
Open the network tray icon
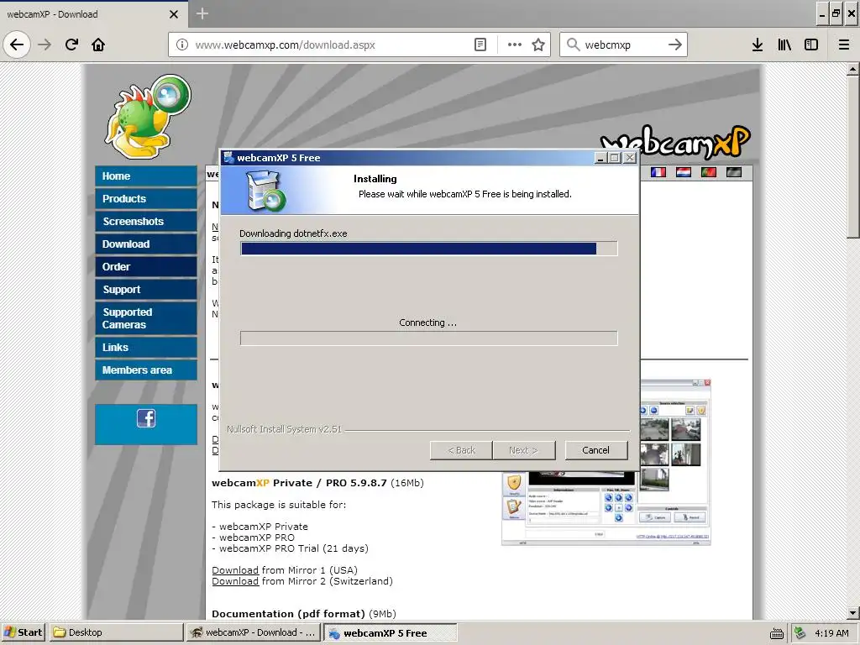tap(800, 632)
